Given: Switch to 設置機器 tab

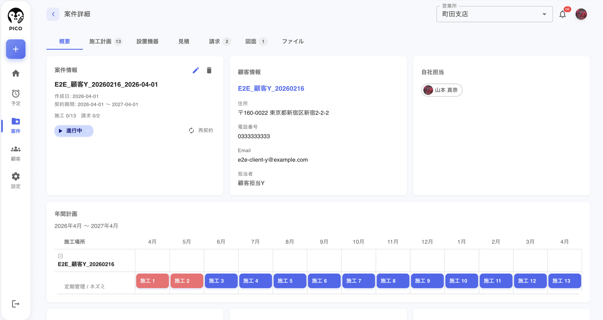Looking at the screenshot, I should click(147, 41).
